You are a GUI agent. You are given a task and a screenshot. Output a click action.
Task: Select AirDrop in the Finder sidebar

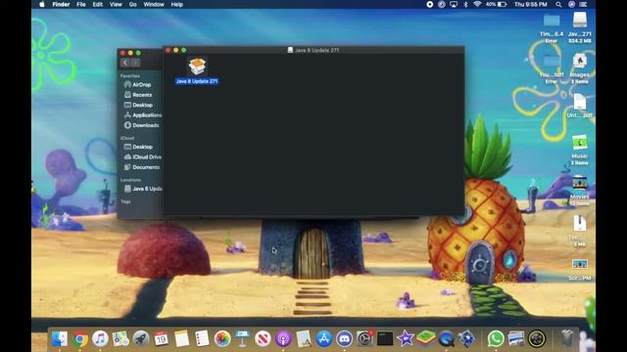coord(137,85)
